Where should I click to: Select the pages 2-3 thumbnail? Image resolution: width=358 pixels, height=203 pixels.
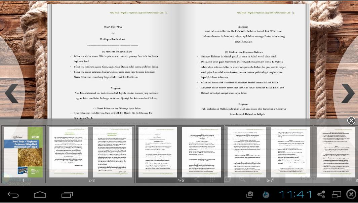coord(91,152)
